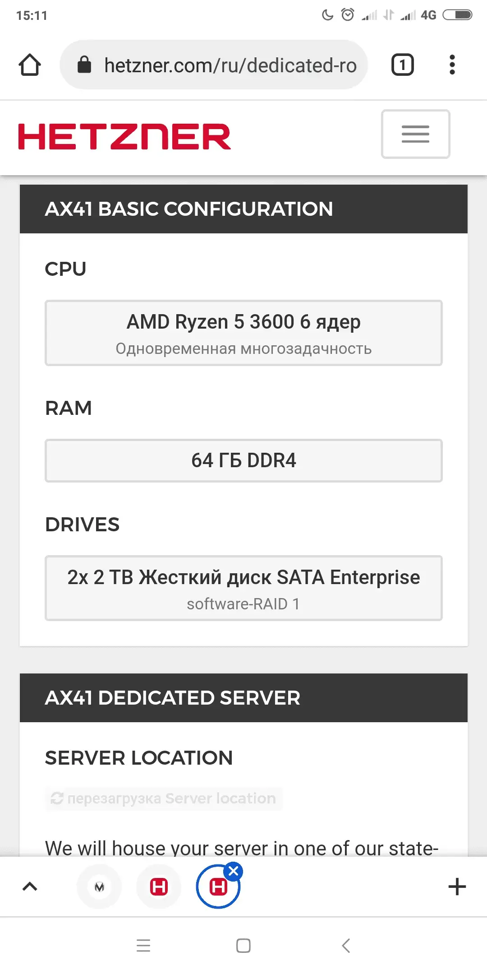Image resolution: width=487 pixels, height=975 pixels.
Task: Tap the AX41 BASIC CONFIGURATION header
Action: 243,209
